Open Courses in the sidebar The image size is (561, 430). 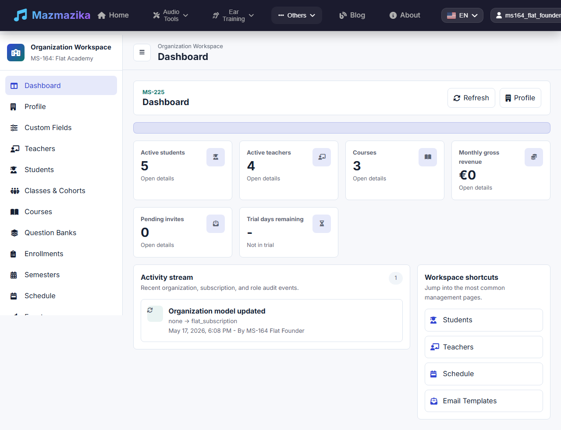(61, 212)
